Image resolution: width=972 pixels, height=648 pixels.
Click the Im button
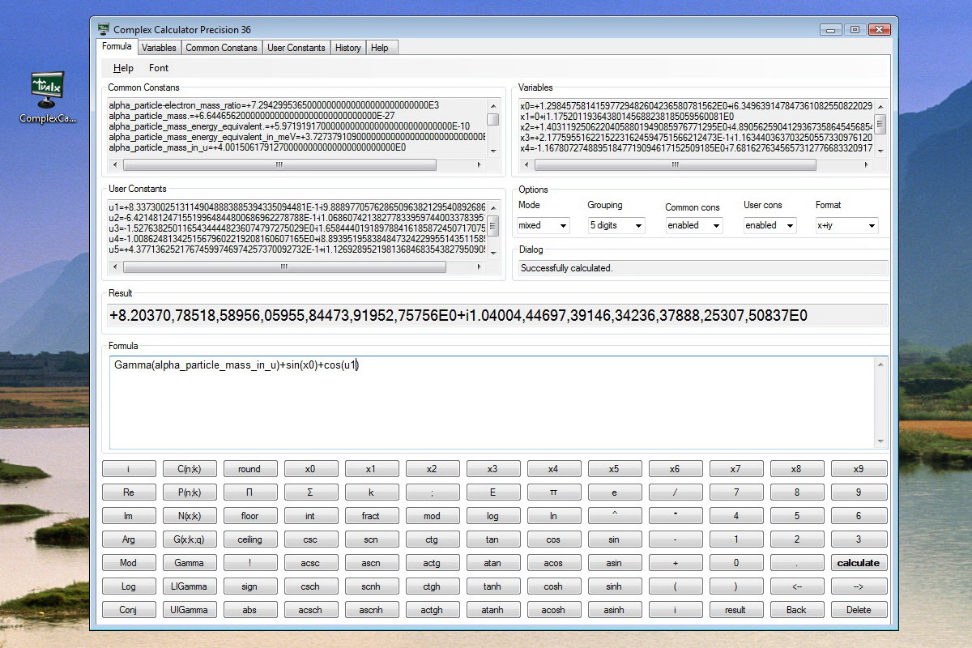tap(128, 516)
